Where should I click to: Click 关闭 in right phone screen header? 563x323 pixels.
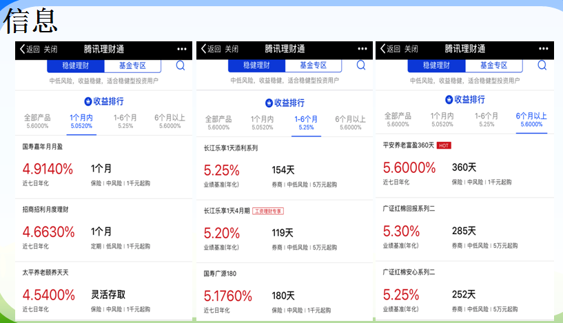tap(411, 49)
